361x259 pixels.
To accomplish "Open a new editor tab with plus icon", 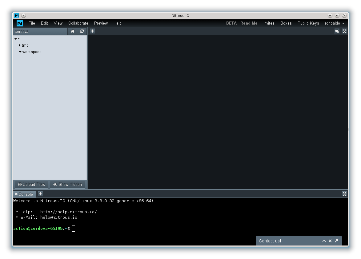I will (x=92, y=31).
